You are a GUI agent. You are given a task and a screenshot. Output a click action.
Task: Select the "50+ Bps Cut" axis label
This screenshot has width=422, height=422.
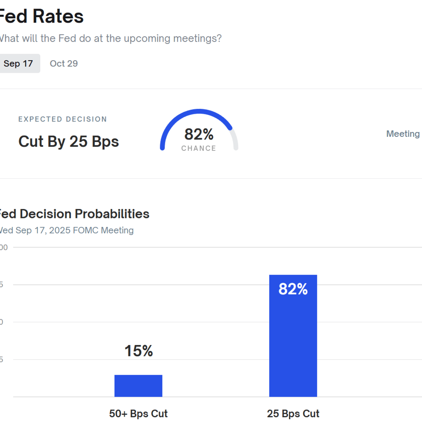pyautogui.click(x=138, y=413)
